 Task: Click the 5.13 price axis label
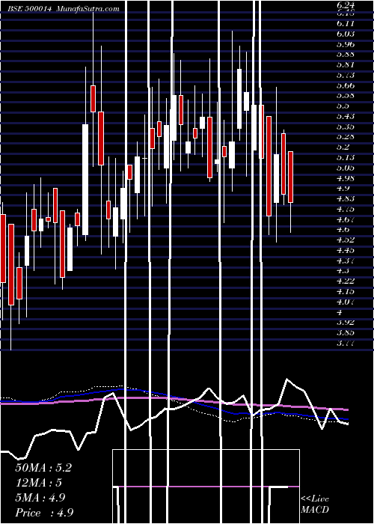pyautogui.click(x=345, y=157)
